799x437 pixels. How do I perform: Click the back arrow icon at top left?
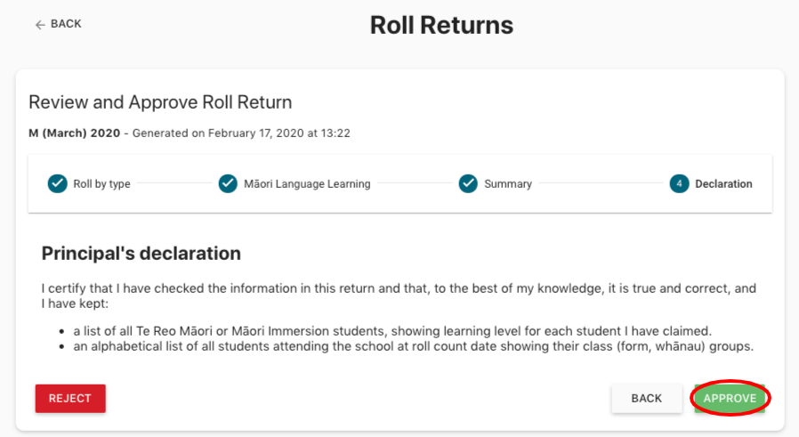point(40,25)
